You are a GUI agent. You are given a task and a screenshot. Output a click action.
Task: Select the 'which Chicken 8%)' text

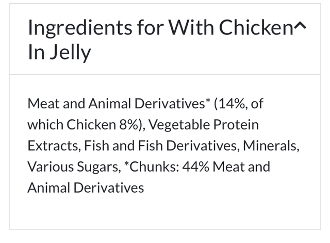pyautogui.click(x=82, y=124)
